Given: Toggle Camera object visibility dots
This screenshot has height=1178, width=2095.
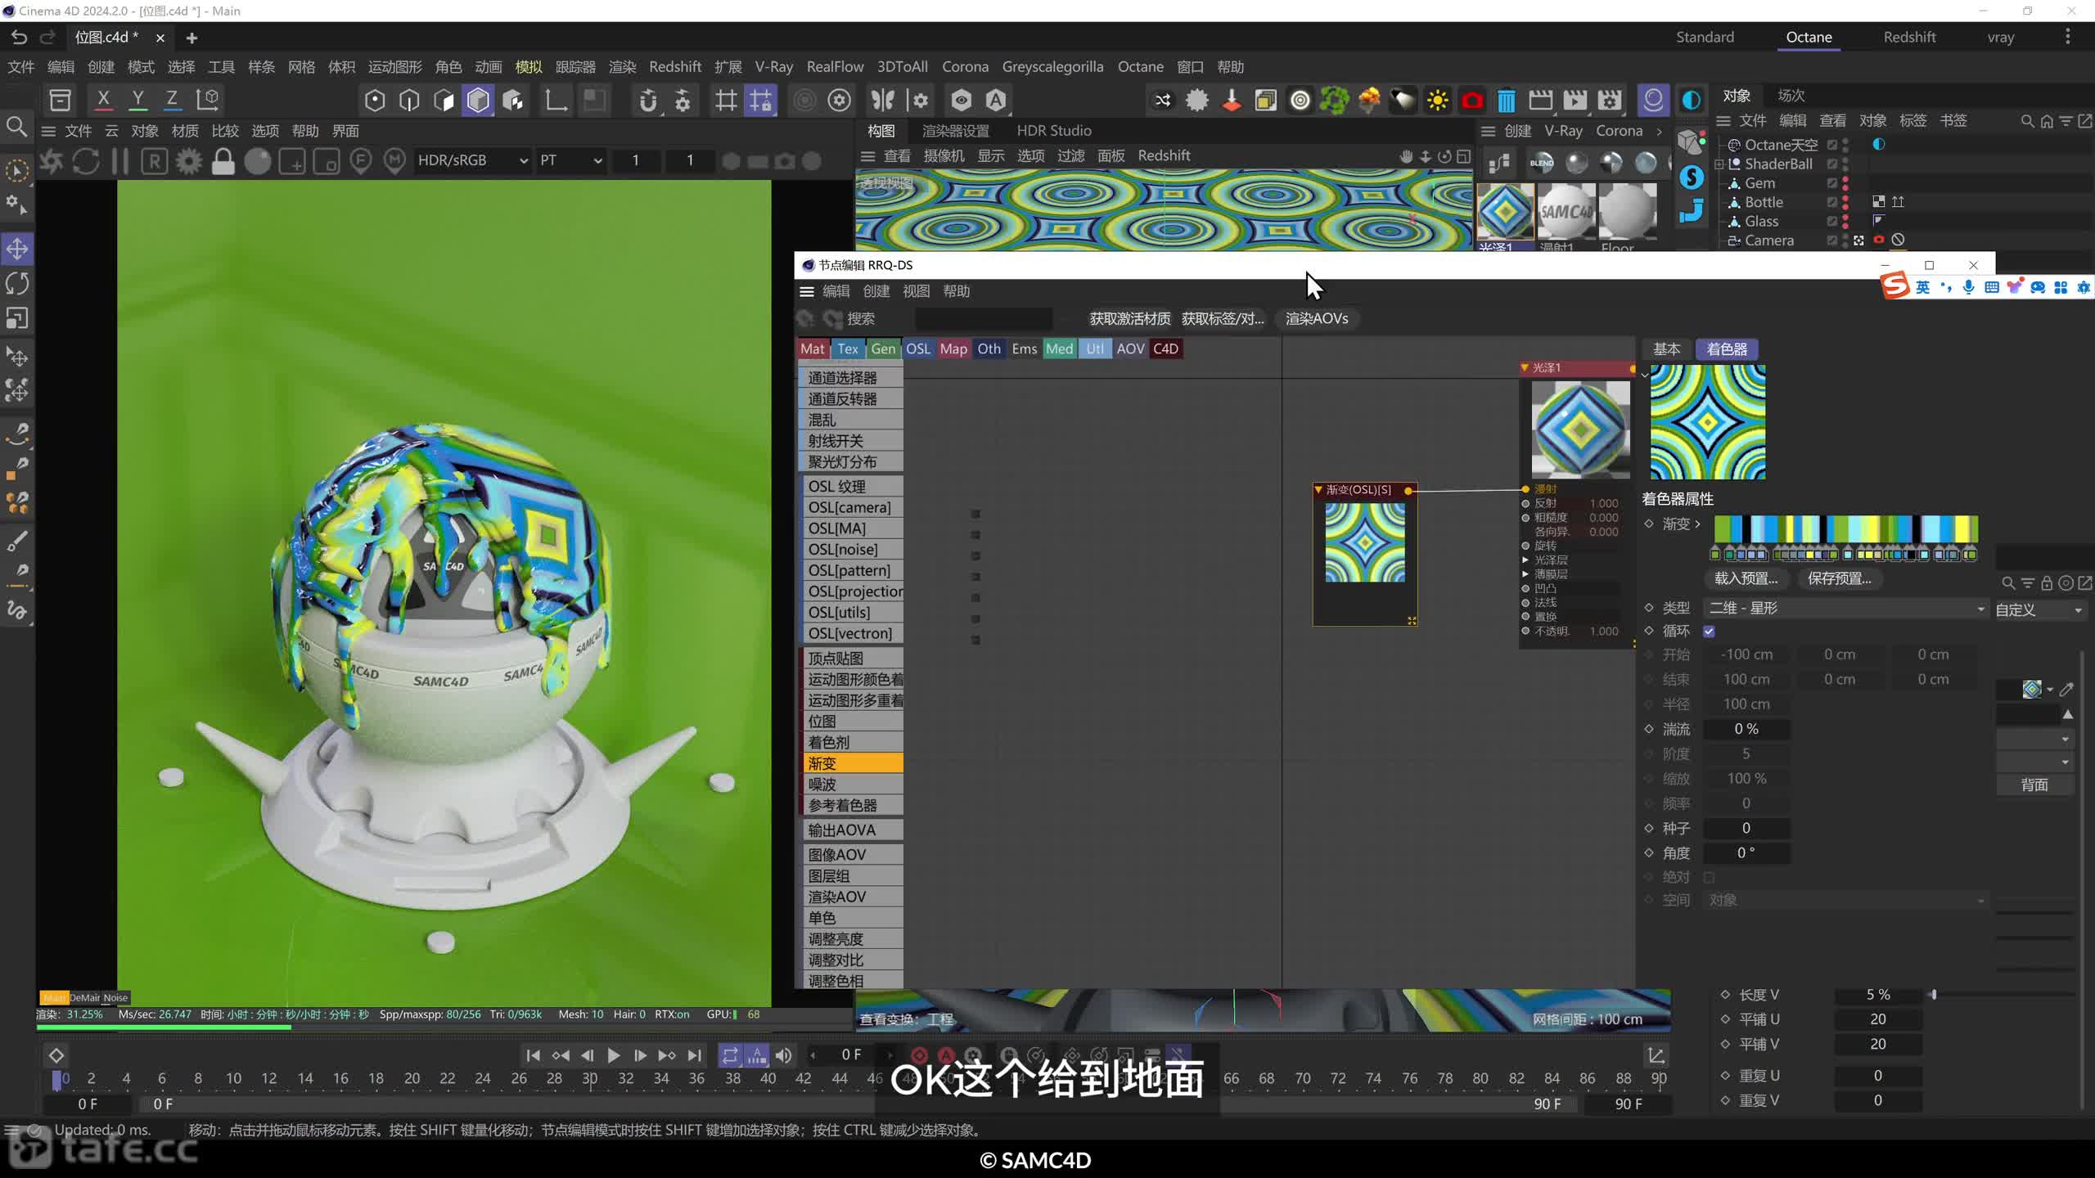Looking at the screenshot, I should (1845, 241).
